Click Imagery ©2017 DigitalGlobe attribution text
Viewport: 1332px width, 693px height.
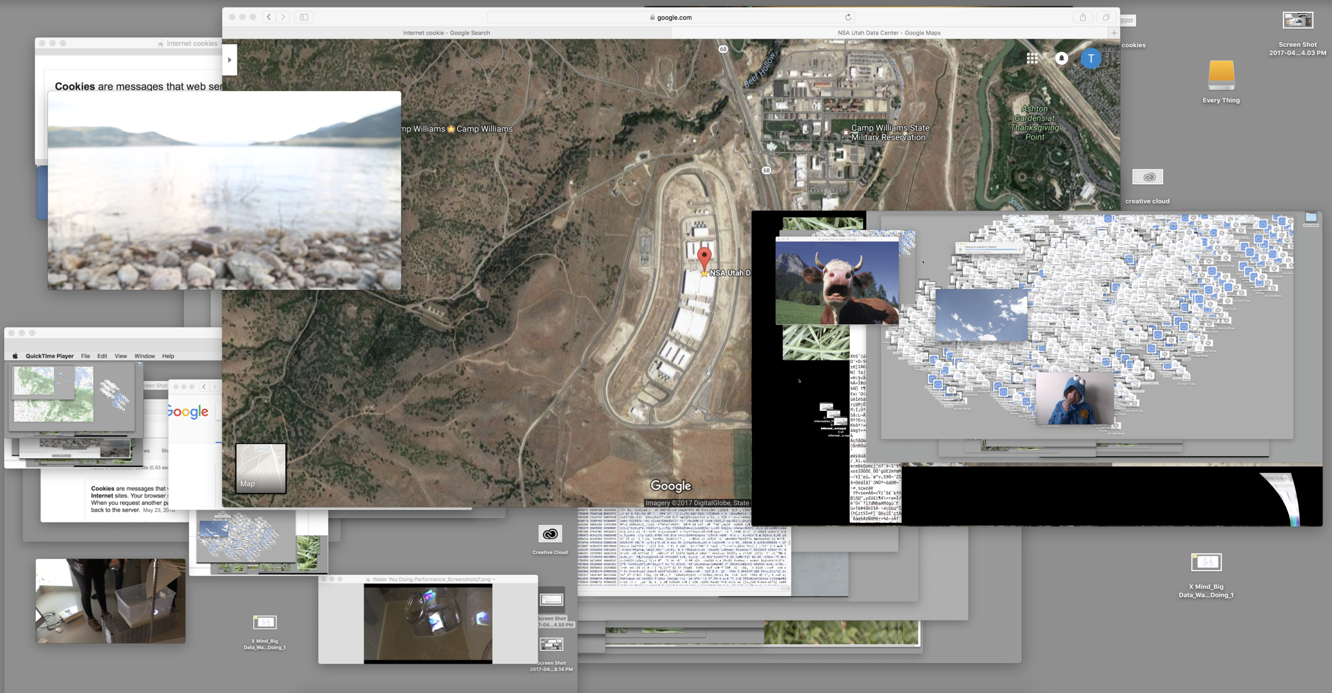click(697, 503)
